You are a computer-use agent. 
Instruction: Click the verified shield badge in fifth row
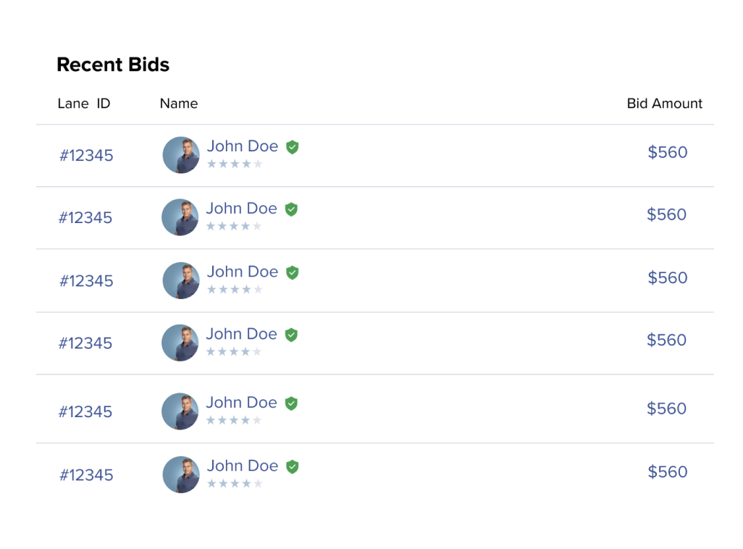coord(291,403)
